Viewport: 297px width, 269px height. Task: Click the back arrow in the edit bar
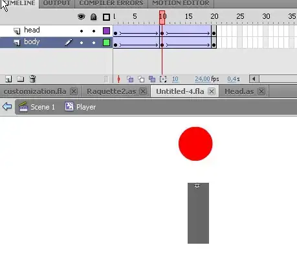(7, 106)
